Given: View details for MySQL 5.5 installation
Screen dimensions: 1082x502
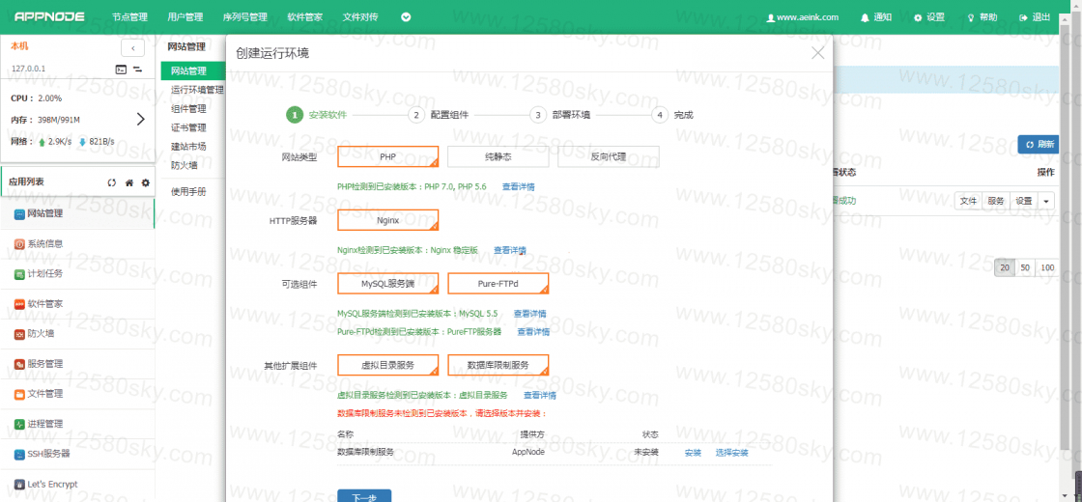Looking at the screenshot, I should (530, 314).
